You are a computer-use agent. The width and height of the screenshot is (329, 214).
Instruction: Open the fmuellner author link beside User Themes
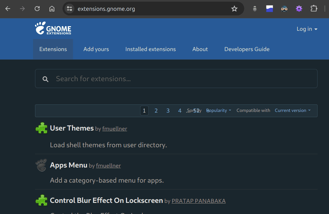tap(115, 129)
